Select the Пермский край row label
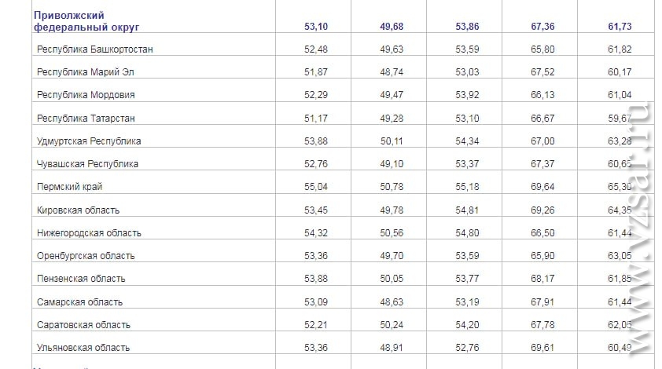Viewport: 662px width, 369px height. [x=70, y=187]
